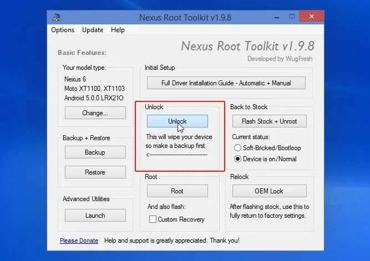Click the 'And also flash:' label
Image resolution: width=370 pixels, height=261 pixels.
tap(166, 207)
